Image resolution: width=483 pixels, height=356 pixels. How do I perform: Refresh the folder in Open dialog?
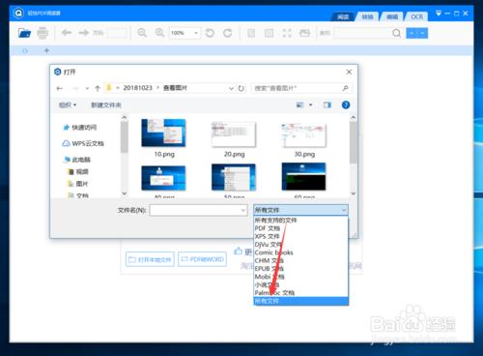[241, 88]
